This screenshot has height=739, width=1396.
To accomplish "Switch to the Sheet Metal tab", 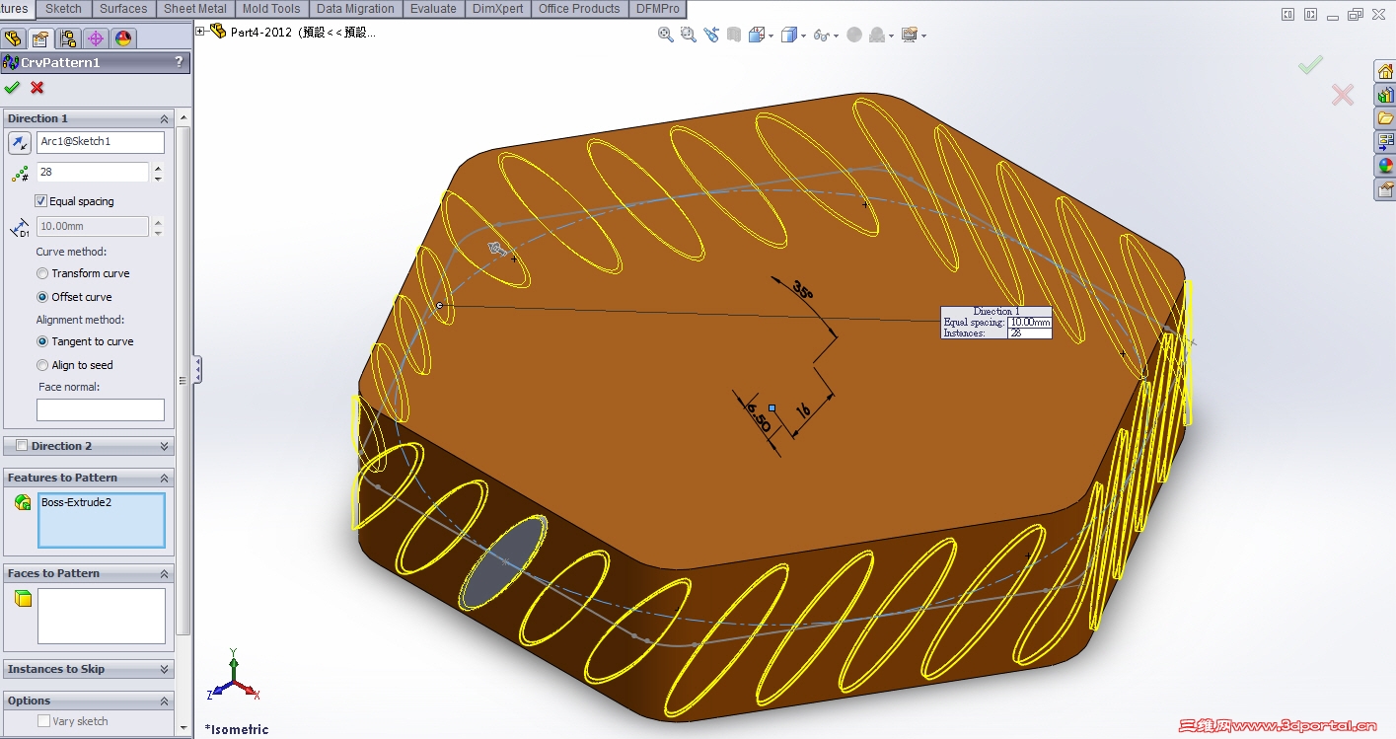I will click(x=195, y=9).
